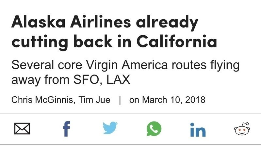Tweet the article using the Twitter bird icon

pyautogui.click(x=110, y=128)
